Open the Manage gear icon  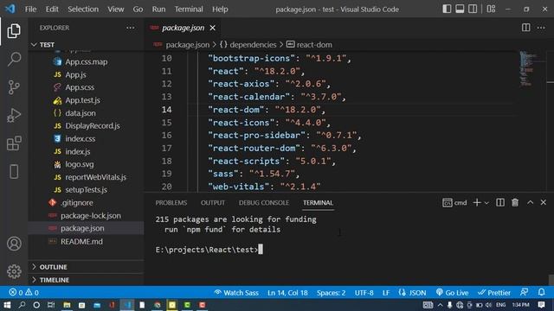point(14,271)
